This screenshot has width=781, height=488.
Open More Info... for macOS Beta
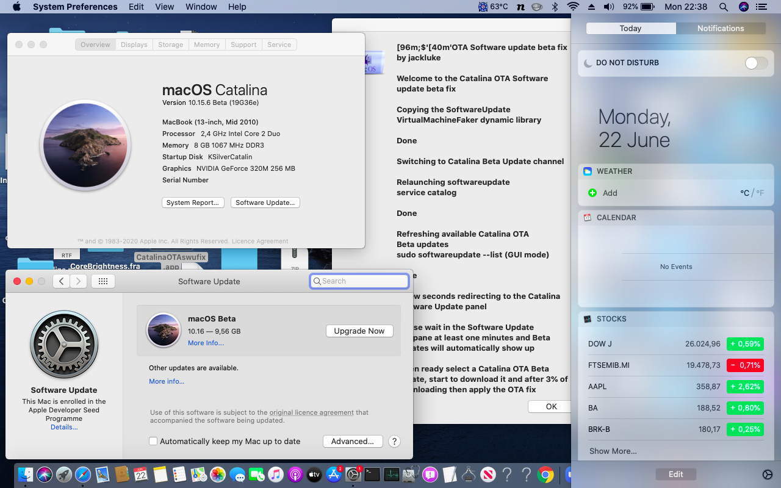pyautogui.click(x=206, y=343)
